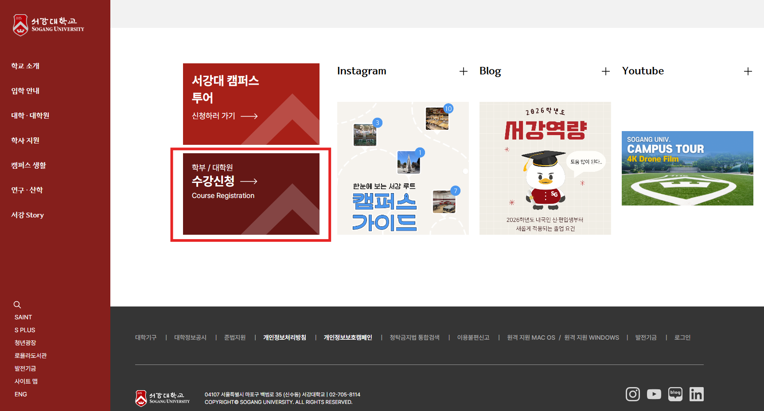Open 개인정보처리방침 footer link
This screenshot has width=764, height=411.
pos(285,337)
